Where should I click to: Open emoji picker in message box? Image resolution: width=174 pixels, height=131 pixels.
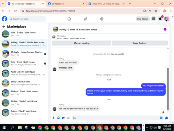[161, 118]
